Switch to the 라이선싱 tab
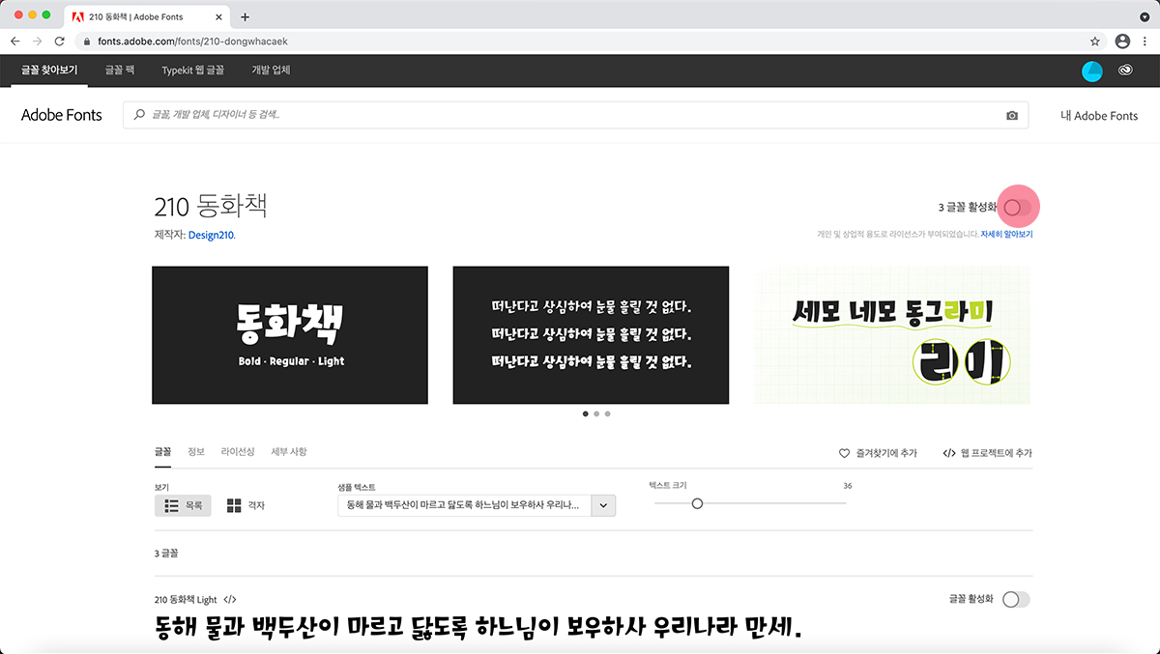Viewport: 1160px width, 654px height. [x=238, y=452]
